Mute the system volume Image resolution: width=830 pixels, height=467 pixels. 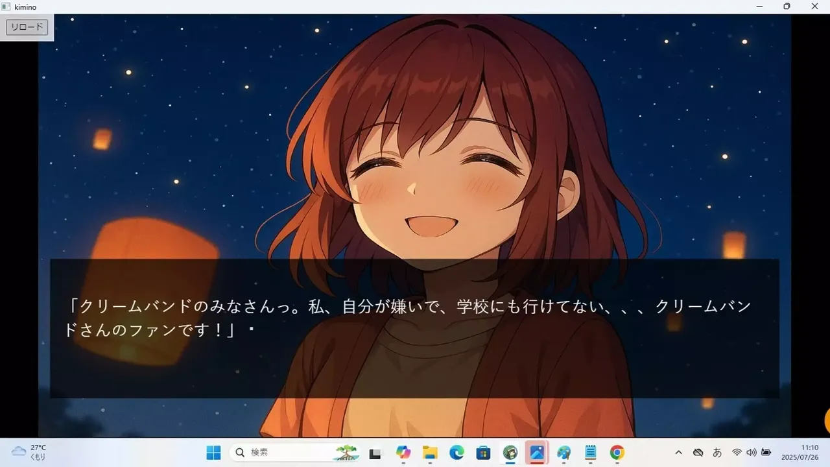(752, 452)
